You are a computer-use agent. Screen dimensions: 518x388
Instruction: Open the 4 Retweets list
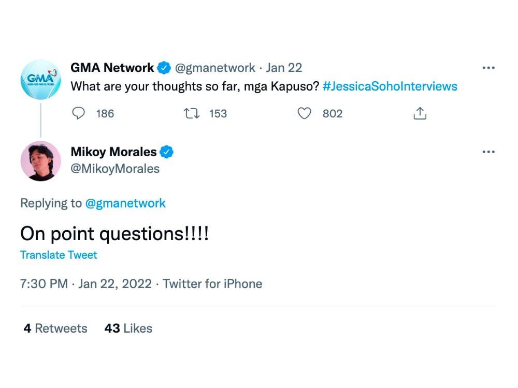point(54,328)
